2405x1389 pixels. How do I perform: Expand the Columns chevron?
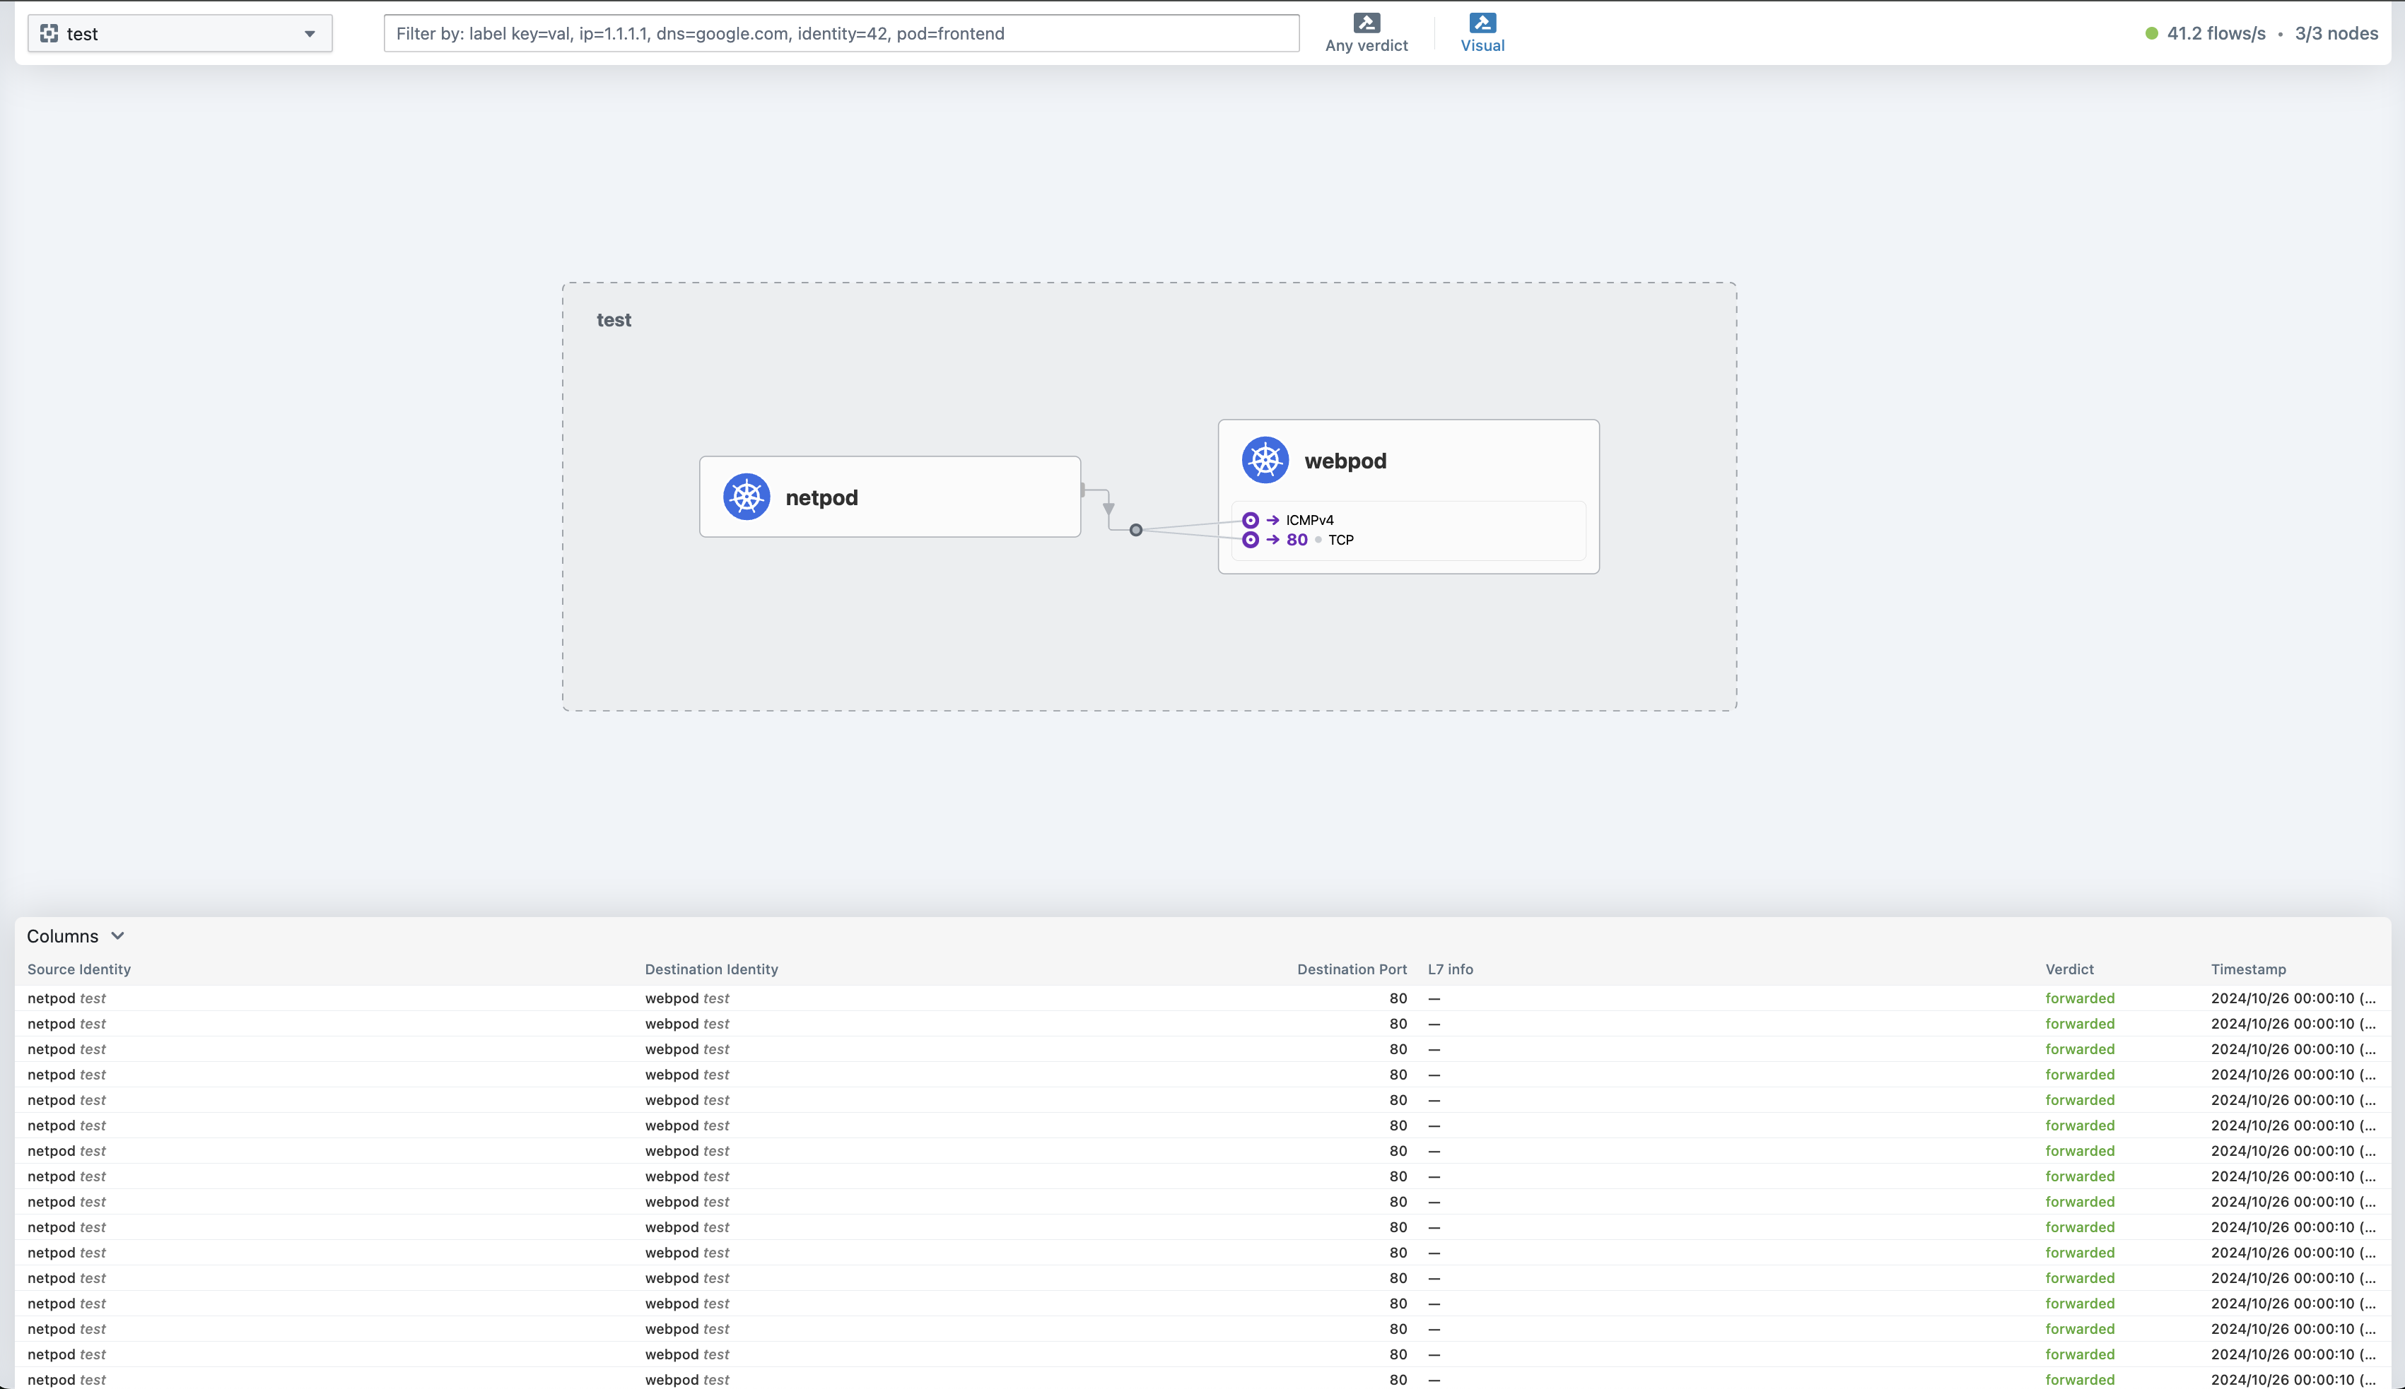coord(117,936)
